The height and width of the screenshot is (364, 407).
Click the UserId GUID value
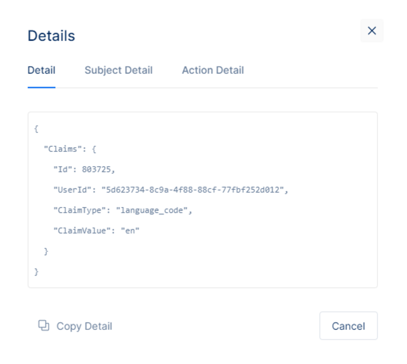[x=193, y=190]
